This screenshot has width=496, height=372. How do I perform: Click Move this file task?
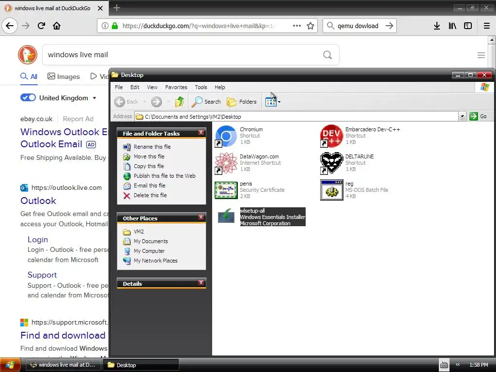[x=149, y=156]
